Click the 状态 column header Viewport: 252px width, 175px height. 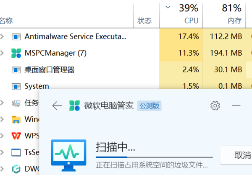pyautogui.click(x=144, y=21)
